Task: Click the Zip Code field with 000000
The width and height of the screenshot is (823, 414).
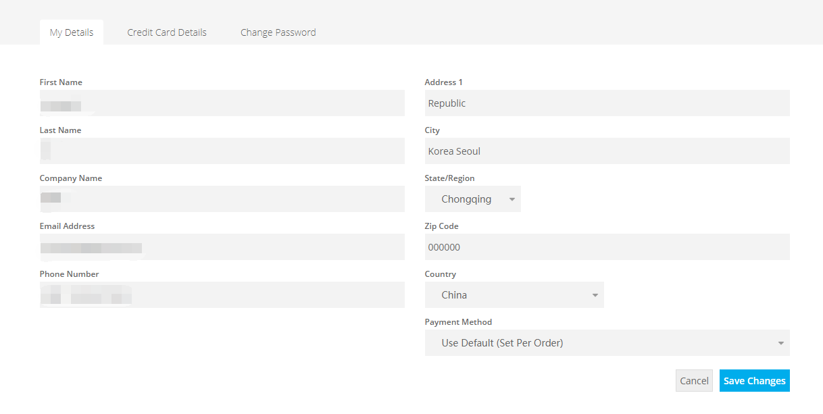Action: (x=607, y=247)
